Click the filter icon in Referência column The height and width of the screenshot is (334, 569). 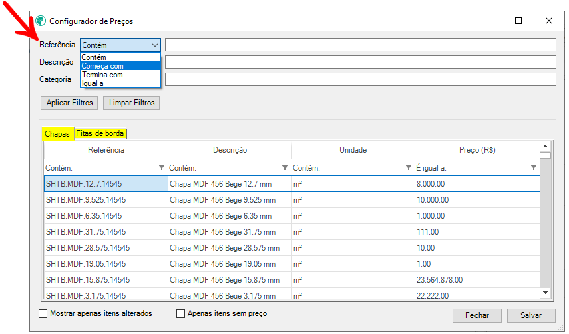162,167
